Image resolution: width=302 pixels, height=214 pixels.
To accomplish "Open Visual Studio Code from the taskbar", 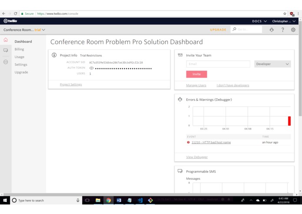I will tap(140, 200).
